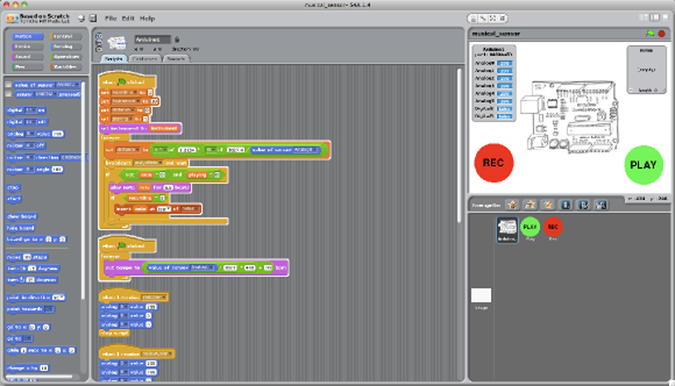The width and height of the screenshot is (675, 386).
Task: Open 'point in direction' angle dropdown
Action: click(x=62, y=298)
